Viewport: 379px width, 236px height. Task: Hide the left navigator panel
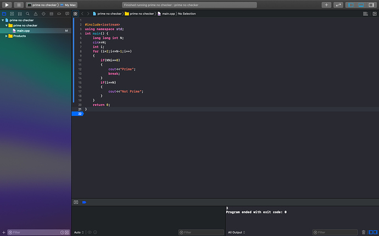(x=351, y=5)
